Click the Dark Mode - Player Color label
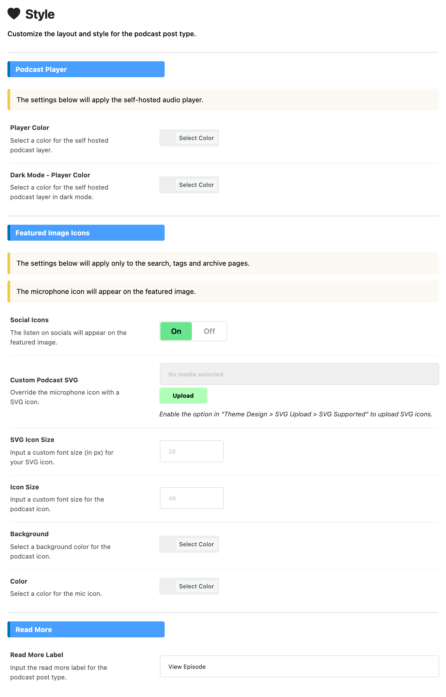The width and height of the screenshot is (446, 697). pyautogui.click(x=50, y=175)
